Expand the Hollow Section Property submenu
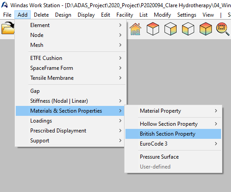This screenshot has height=192, width=231. pyautogui.click(x=173, y=124)
